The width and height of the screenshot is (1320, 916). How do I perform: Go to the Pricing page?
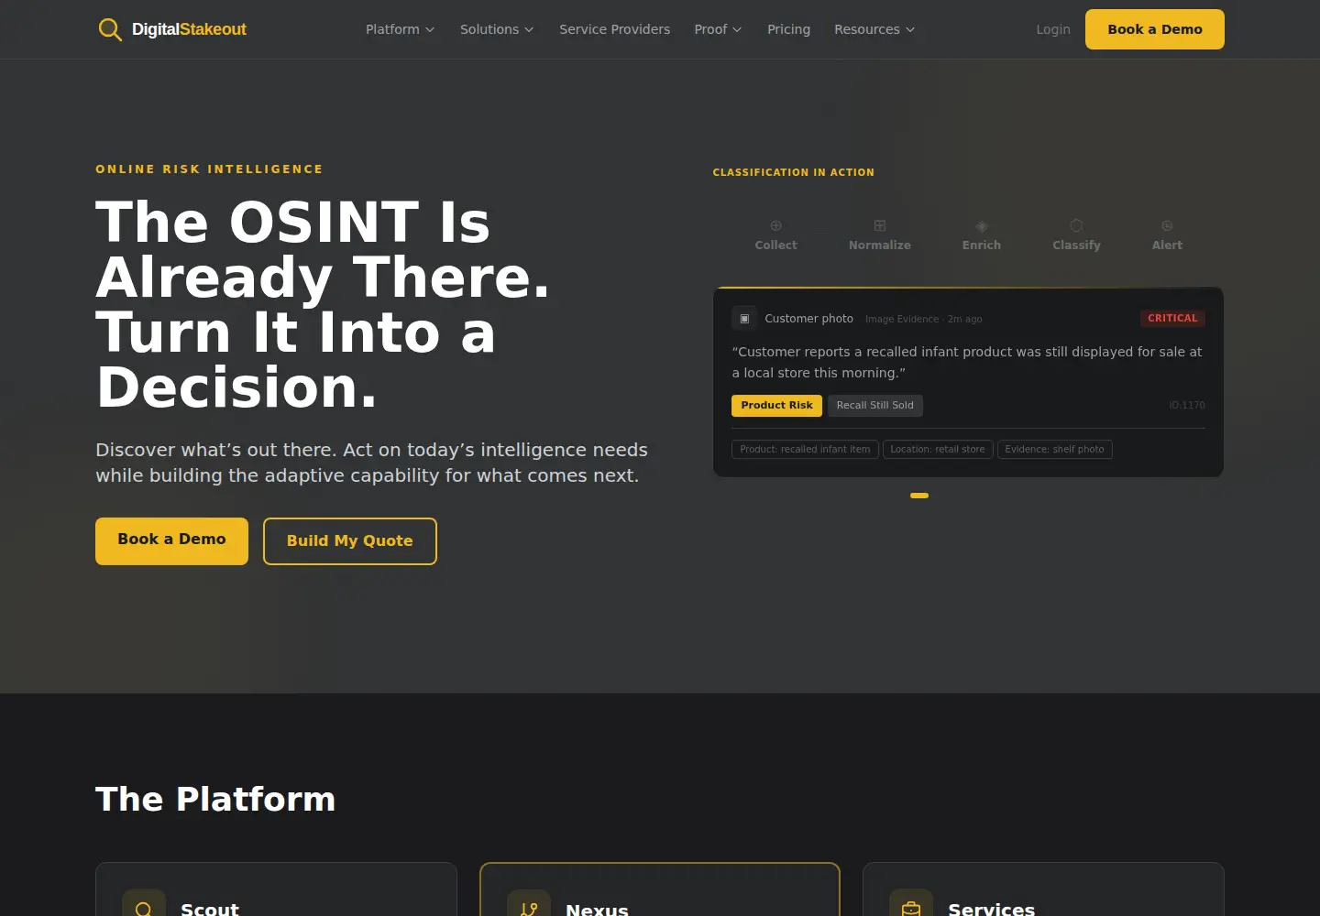(788, 29)
